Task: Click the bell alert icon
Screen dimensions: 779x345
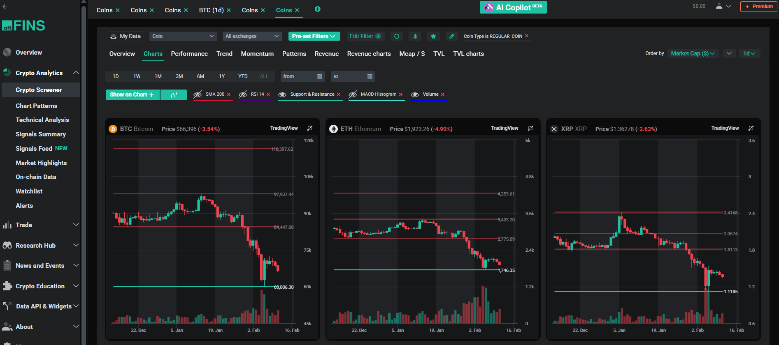Action: click(415, 36)
